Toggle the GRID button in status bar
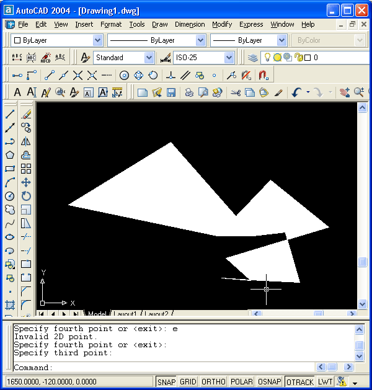Screen dimensions: 372x390 click(188, 382)
